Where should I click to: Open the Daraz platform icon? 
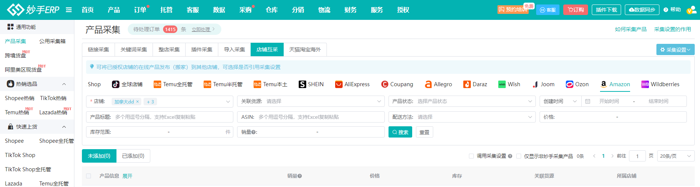(x=467, y=84)
